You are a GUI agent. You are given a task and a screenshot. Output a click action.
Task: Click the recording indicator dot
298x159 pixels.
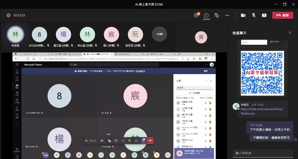pyautogui.click(x=9, y=15)
